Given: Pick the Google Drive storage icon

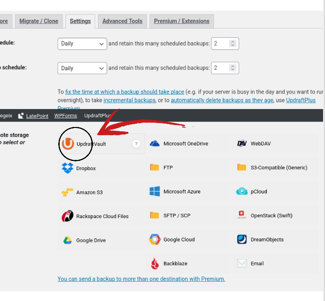Looking at the screenshot, I should [67, 240].
